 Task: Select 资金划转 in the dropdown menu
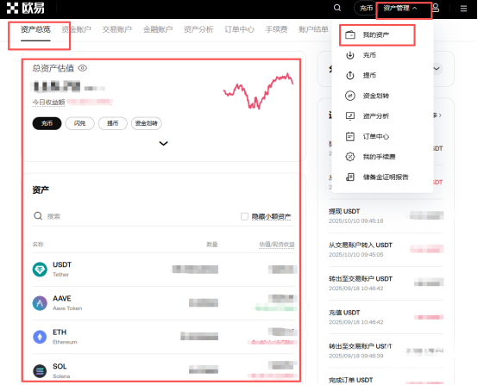point(382,96)
